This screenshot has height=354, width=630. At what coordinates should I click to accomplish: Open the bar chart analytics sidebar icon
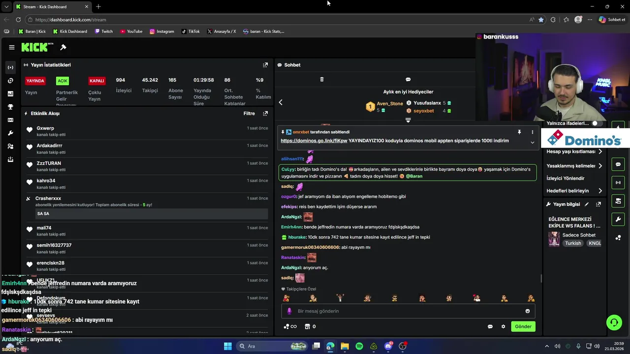click(10, 94)
